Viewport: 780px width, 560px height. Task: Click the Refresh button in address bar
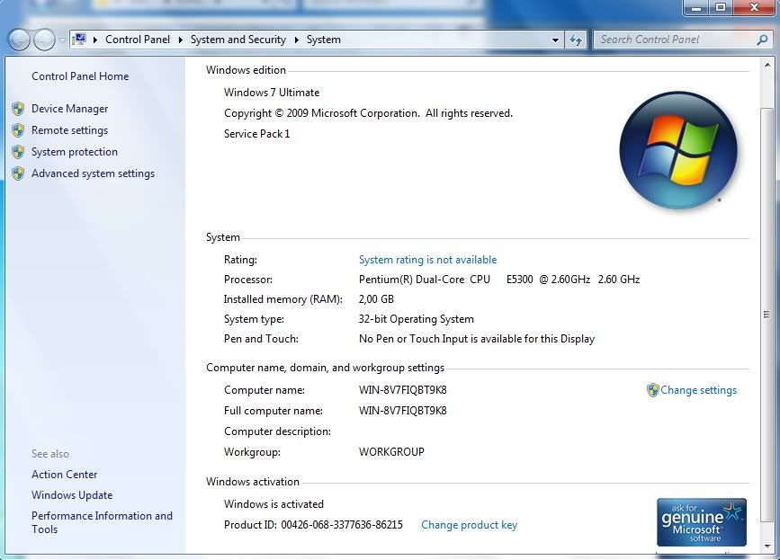576,40
